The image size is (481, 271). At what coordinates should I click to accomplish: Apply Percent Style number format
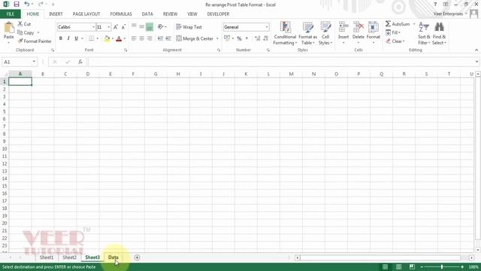point(239,38)
